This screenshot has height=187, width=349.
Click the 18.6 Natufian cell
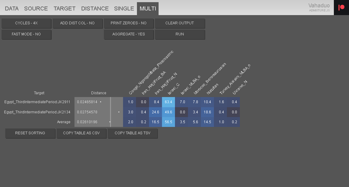coord(207,112)
